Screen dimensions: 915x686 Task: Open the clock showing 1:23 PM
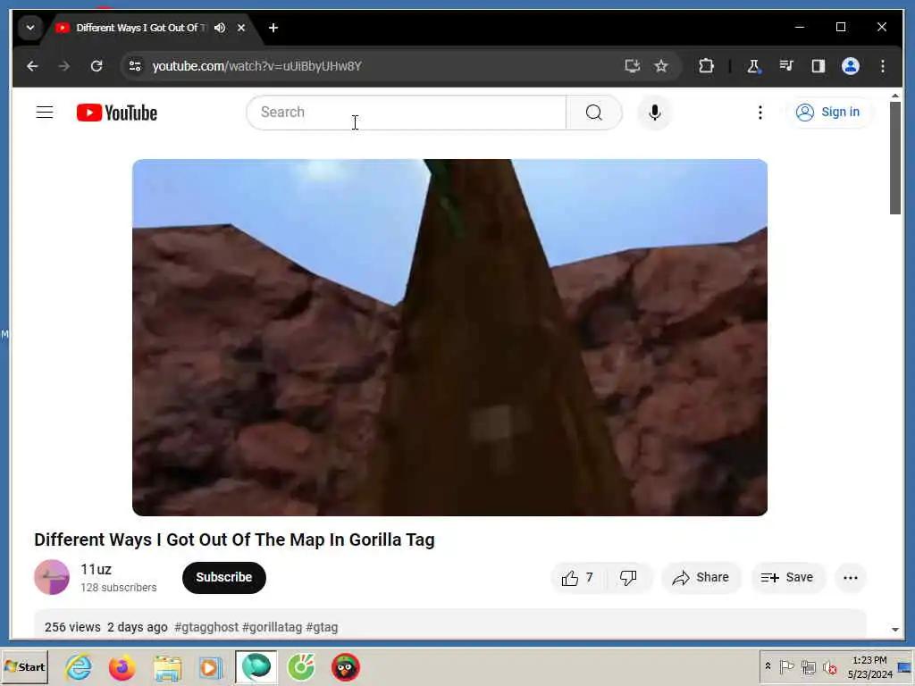point(869,666)
